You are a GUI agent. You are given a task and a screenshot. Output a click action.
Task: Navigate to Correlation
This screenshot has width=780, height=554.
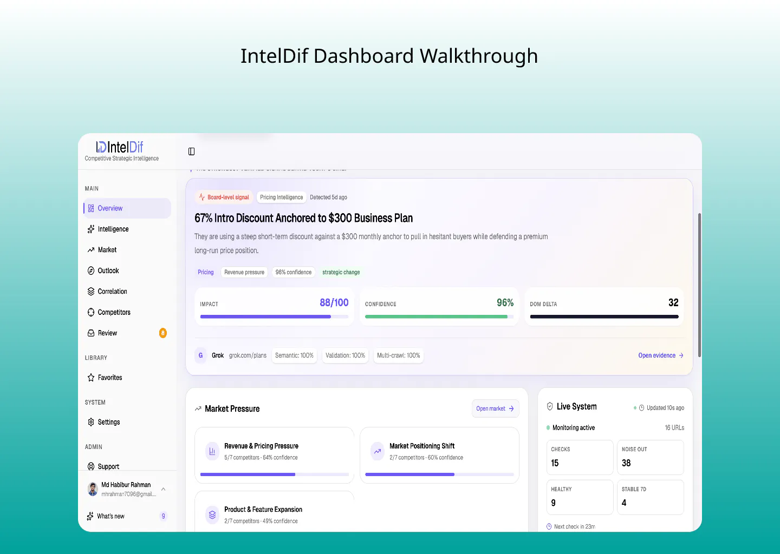point(127,292)
